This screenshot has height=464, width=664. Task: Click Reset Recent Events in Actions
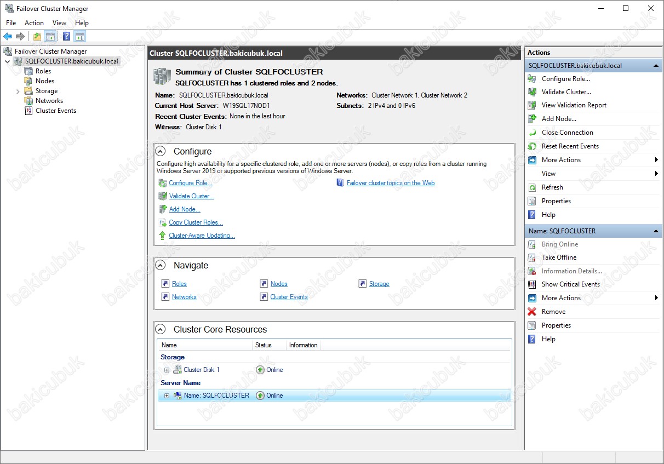[570, 146]
